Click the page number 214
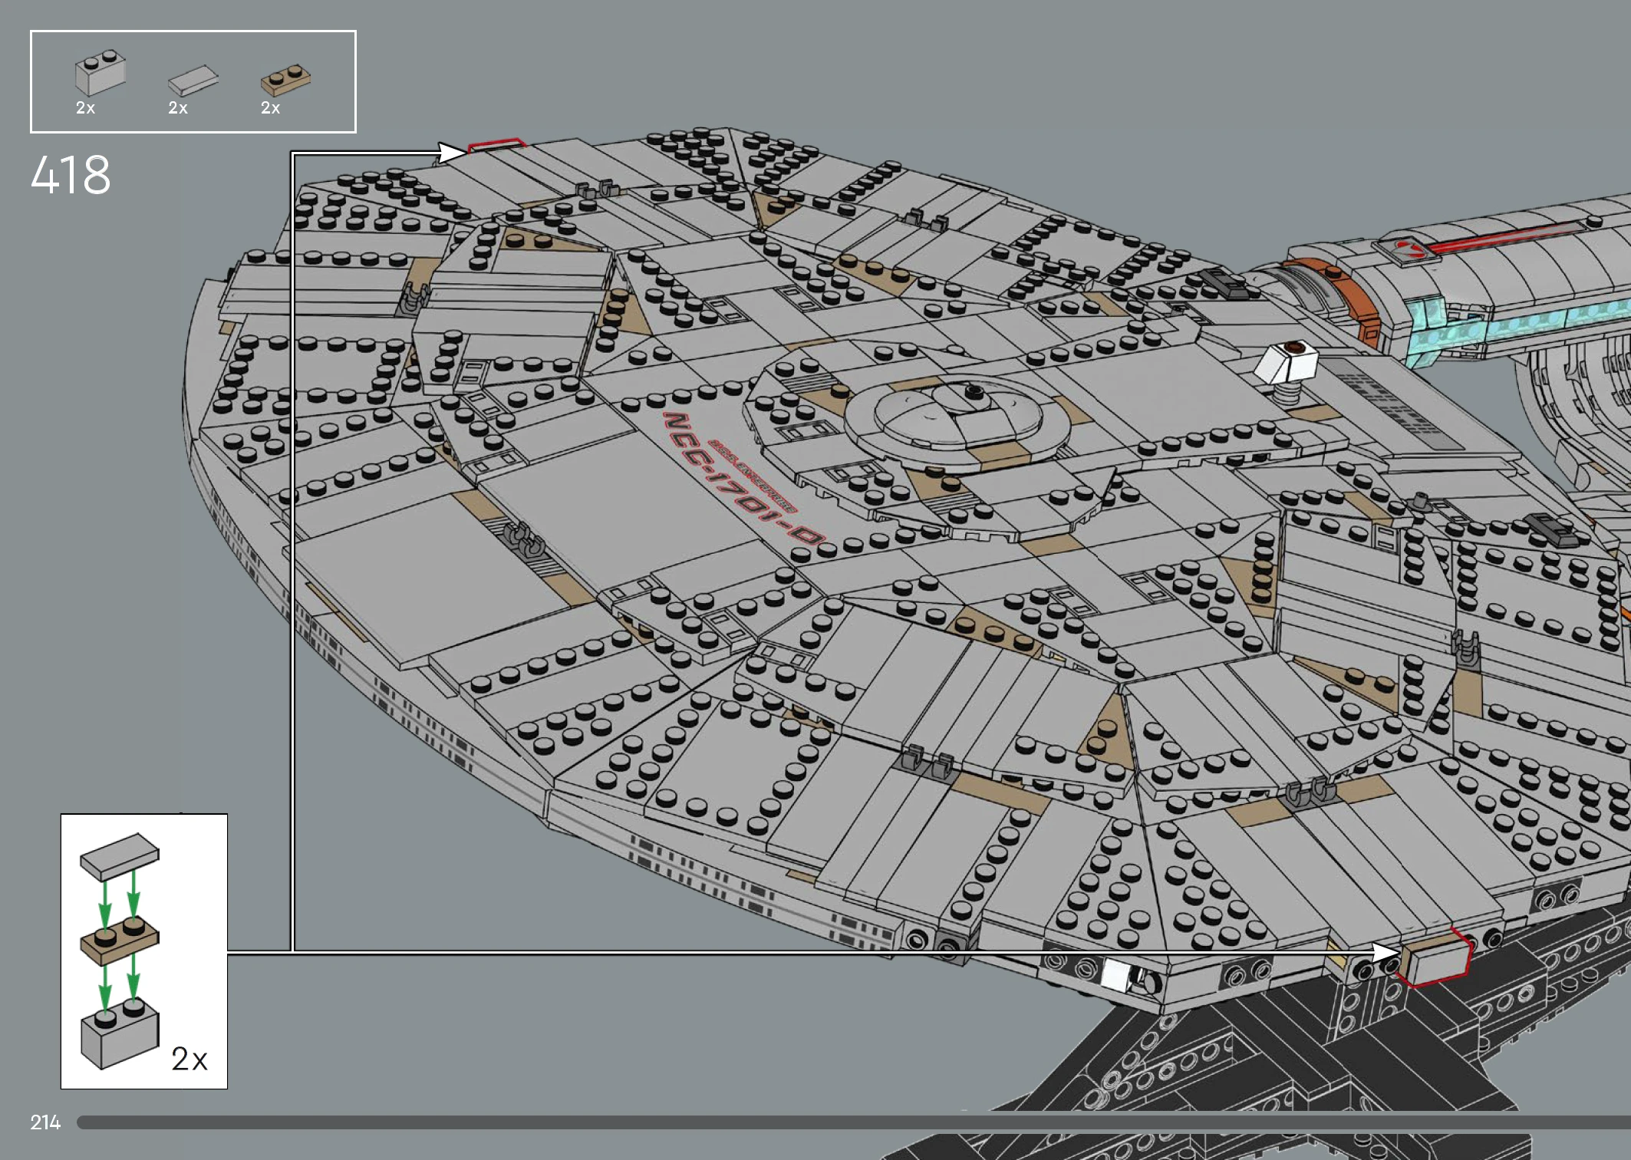The width and height of the screenshot is (1631, 1160). click(45, 1122)
